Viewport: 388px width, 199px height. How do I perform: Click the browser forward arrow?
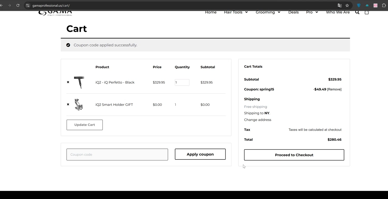(x=10, y=5)
